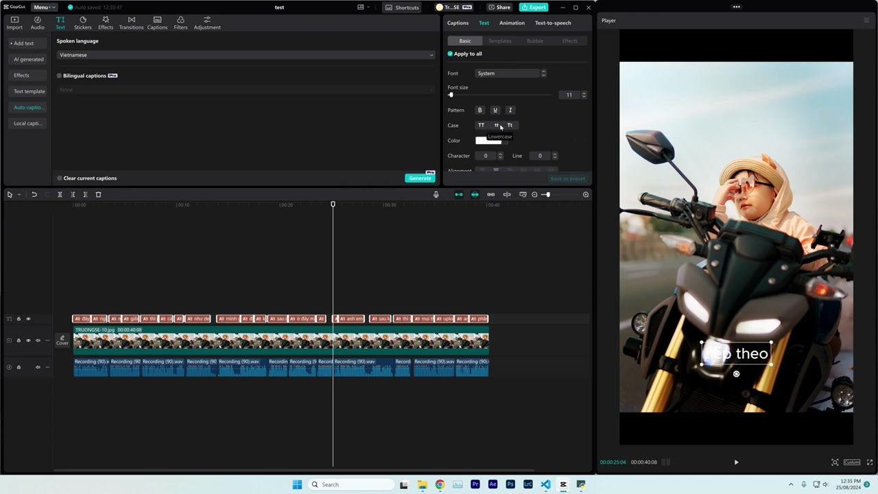Apply italic text pattern
878x494 pixels.
tap(510, 110)
